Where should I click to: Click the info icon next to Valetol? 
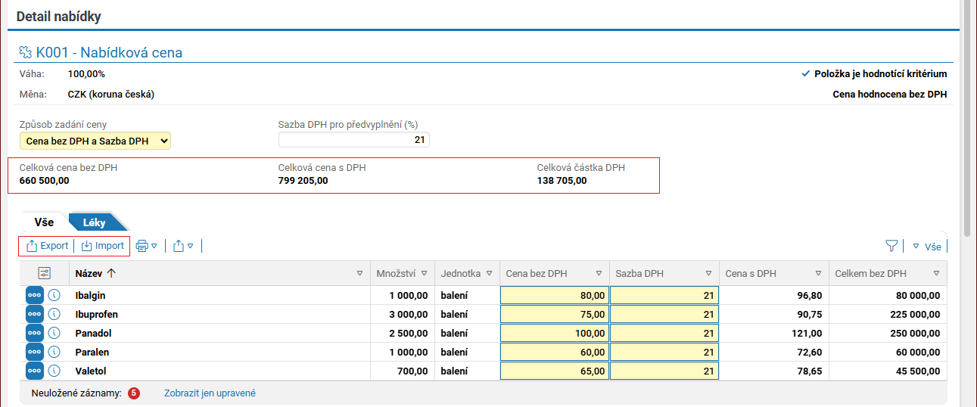[x=54, y=371]
